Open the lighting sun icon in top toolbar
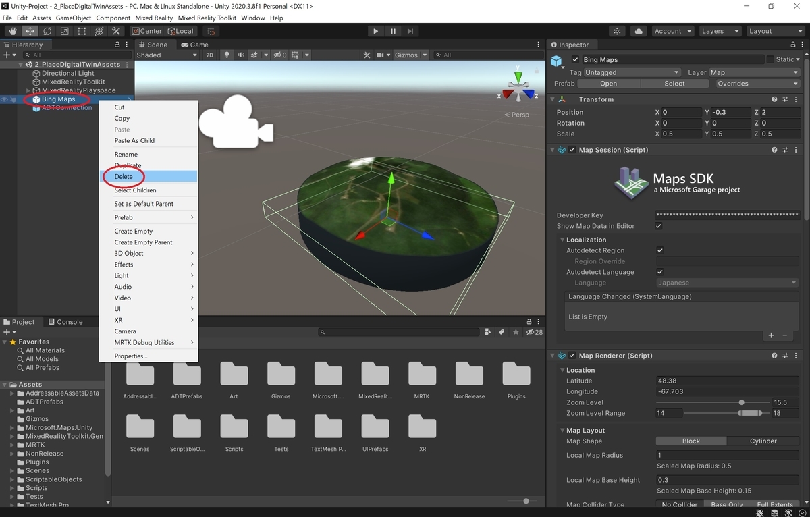The height and width of the screenshot is (517, 810). point(618,31)
